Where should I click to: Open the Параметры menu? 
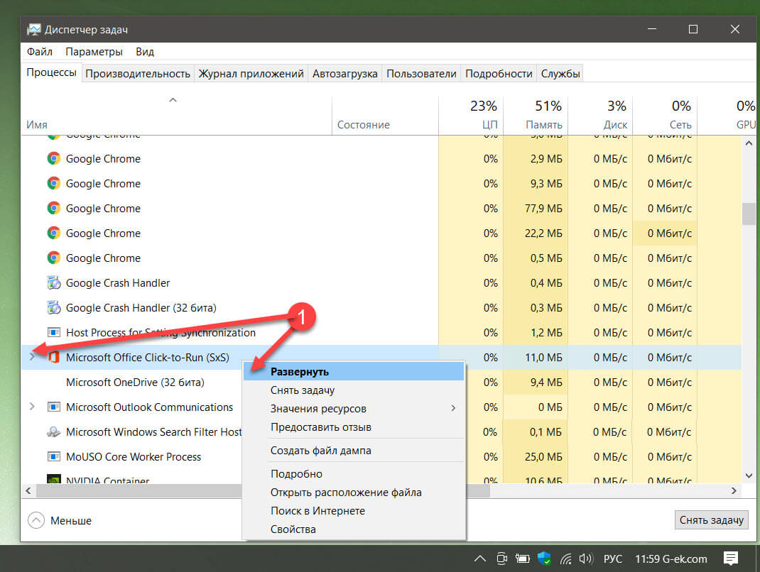tap(94, 51)
